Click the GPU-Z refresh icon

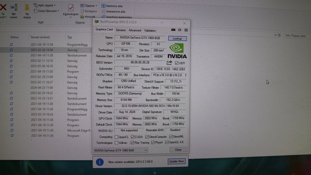[180, 30]
